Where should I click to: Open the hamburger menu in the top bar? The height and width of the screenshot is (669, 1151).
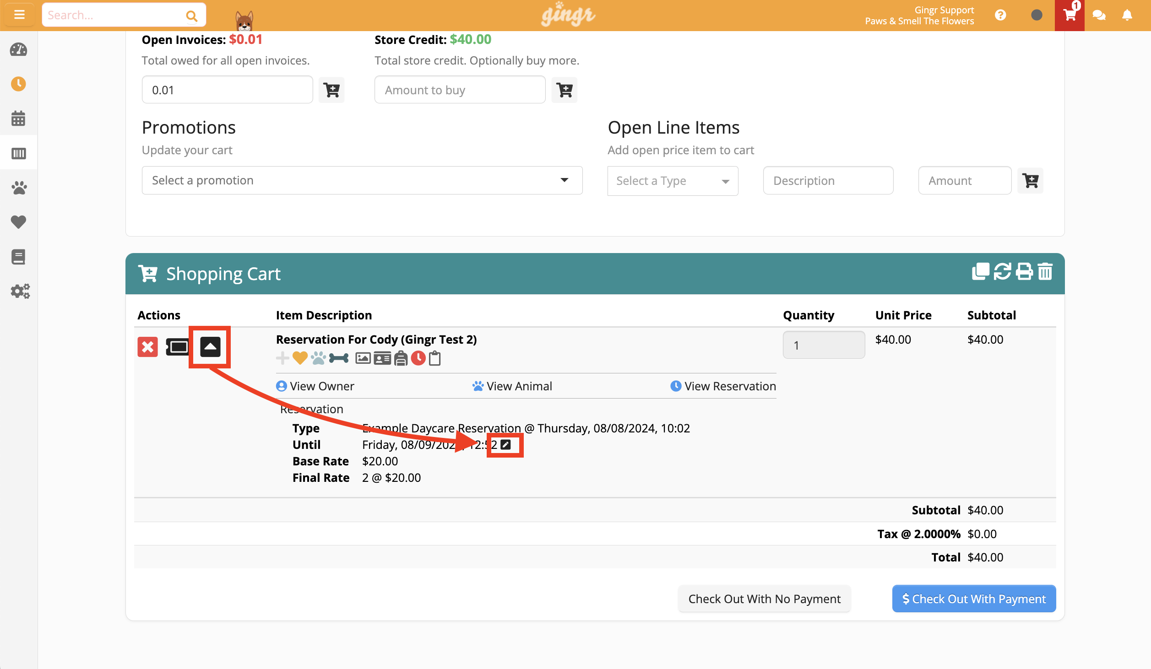point(19,15)
